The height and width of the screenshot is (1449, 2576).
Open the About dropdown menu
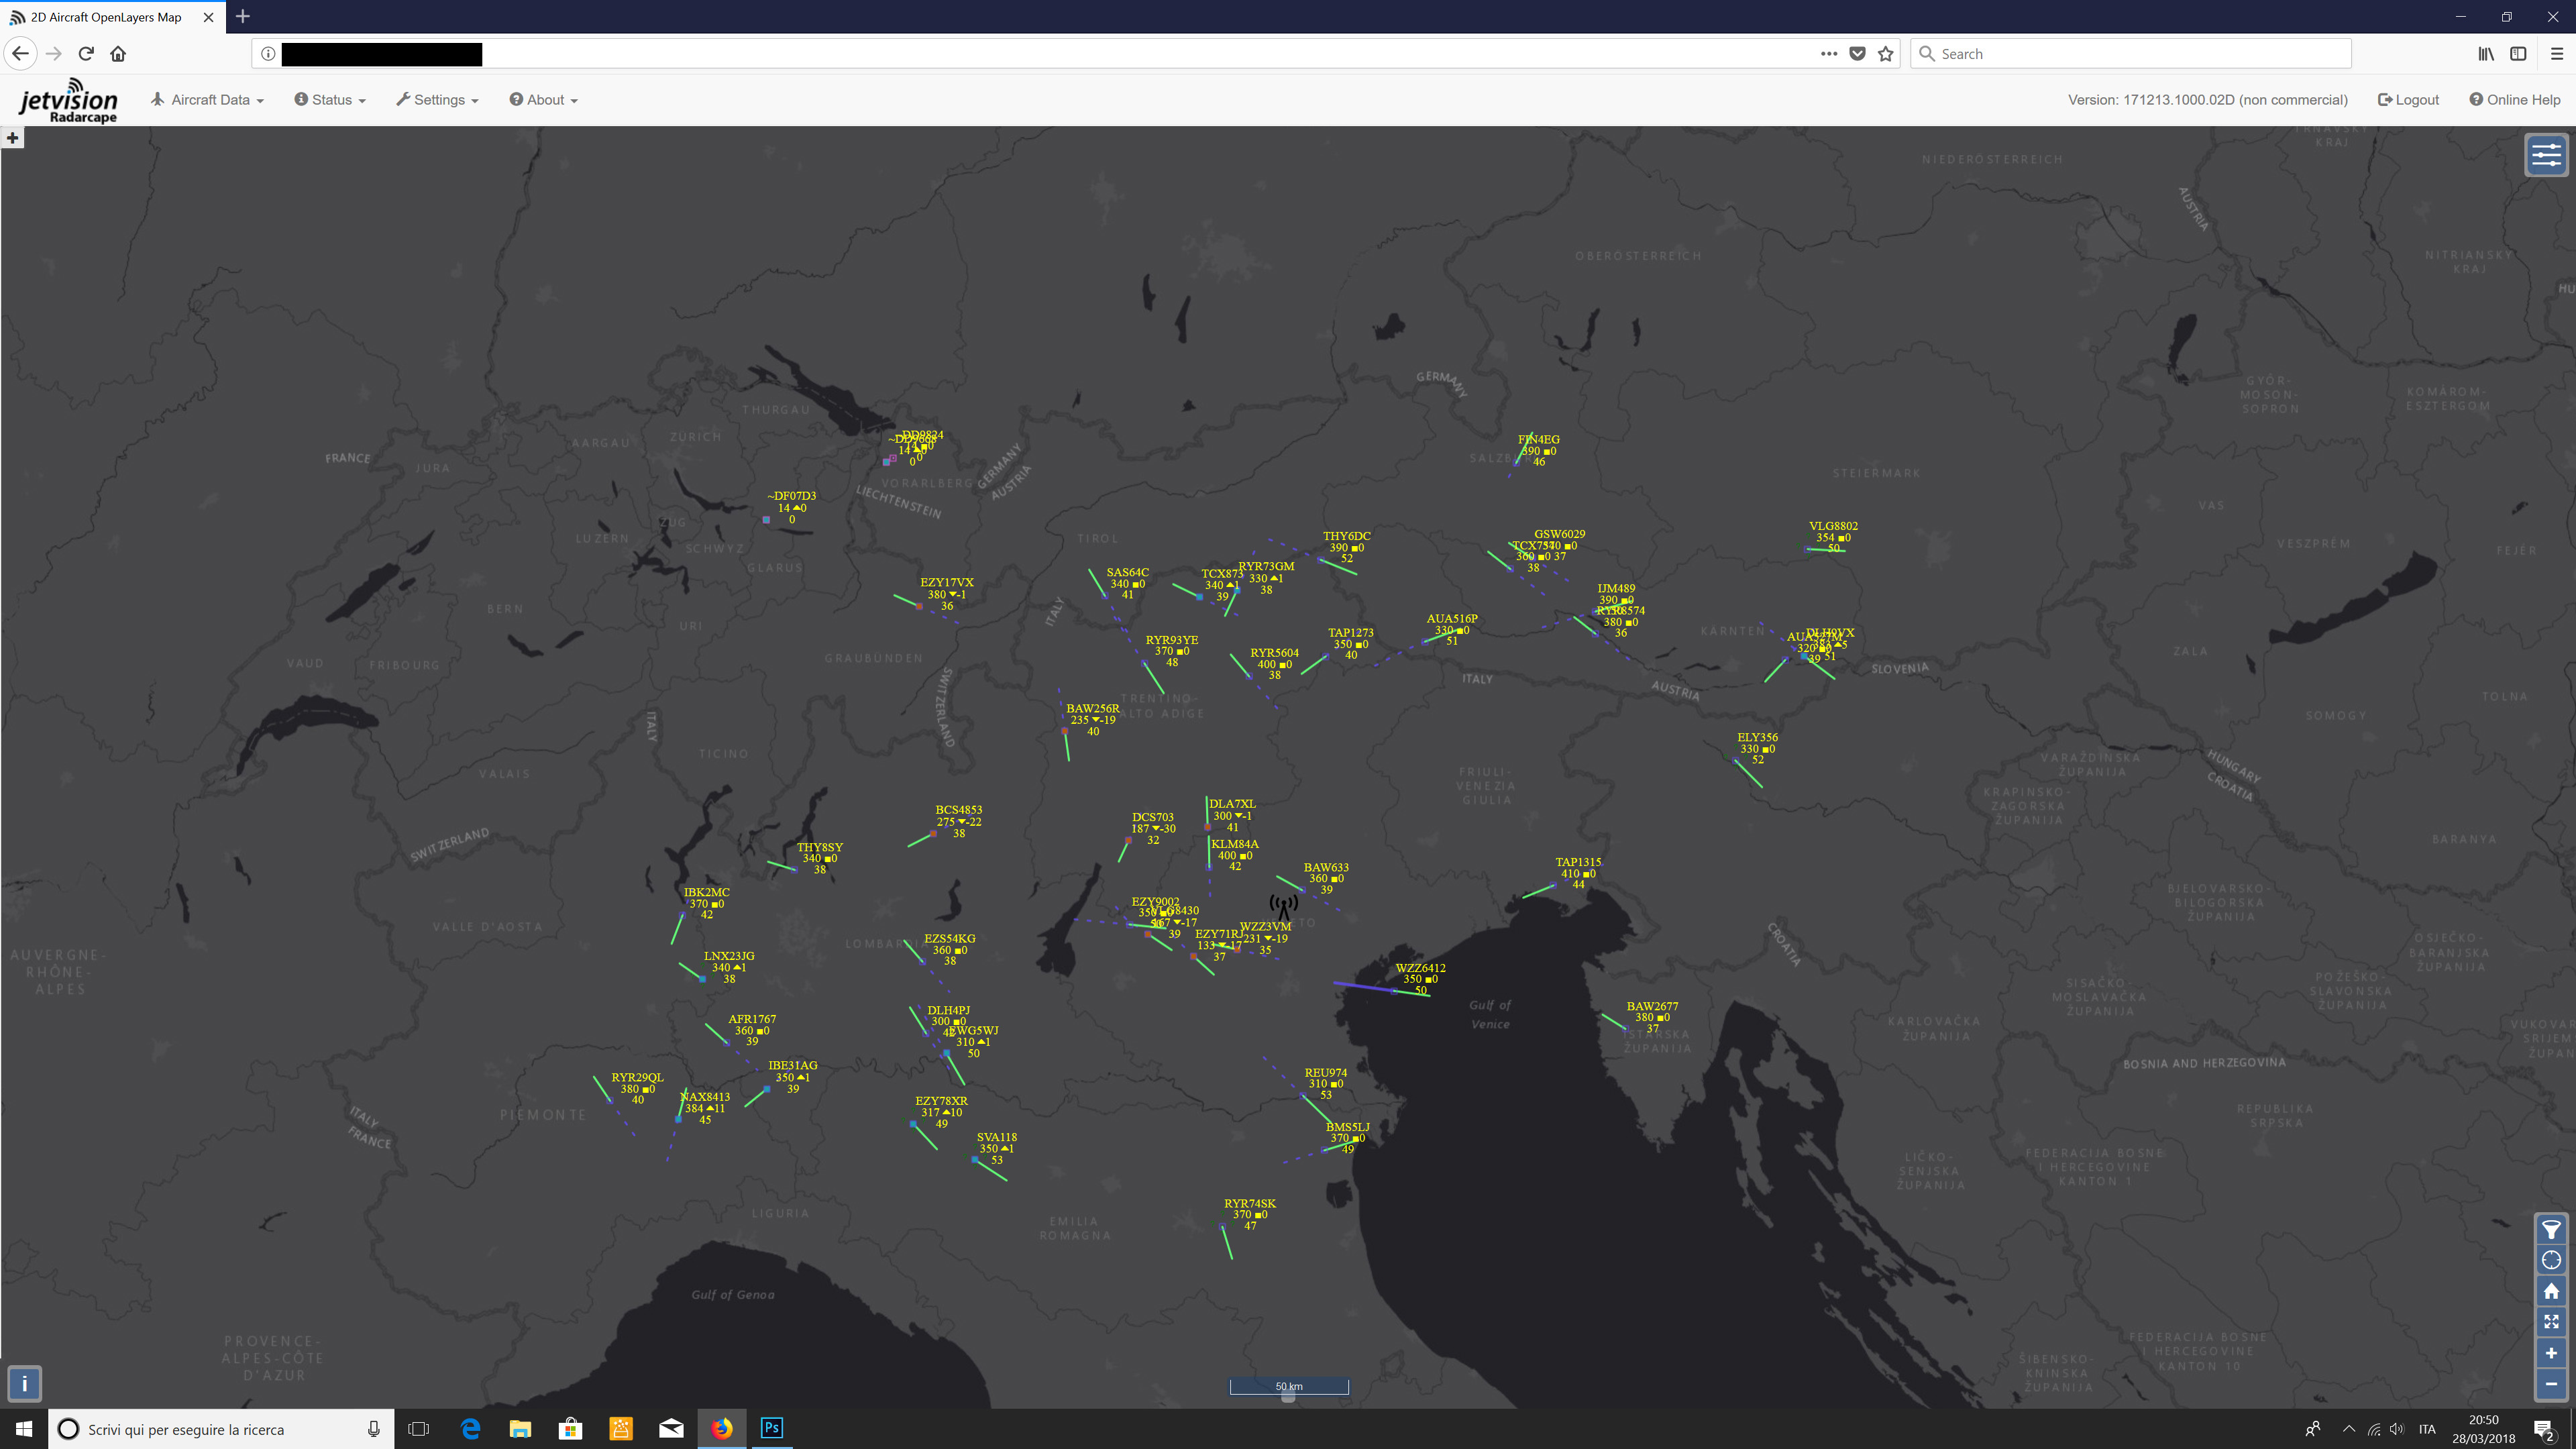(544, 100)
